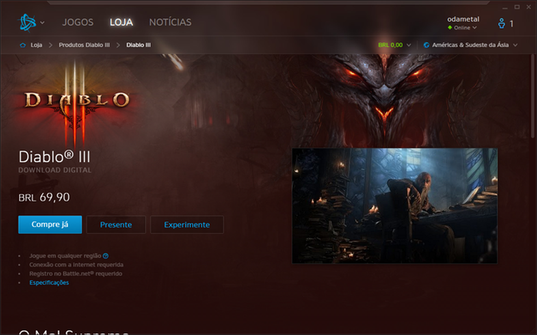
Task: Click the vertical scrollbar on the right
Action: pyautogui.click(x=533, y=96)
